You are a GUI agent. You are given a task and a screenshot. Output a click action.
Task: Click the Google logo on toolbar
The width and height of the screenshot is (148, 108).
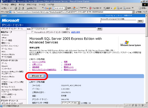click(48, 8)
